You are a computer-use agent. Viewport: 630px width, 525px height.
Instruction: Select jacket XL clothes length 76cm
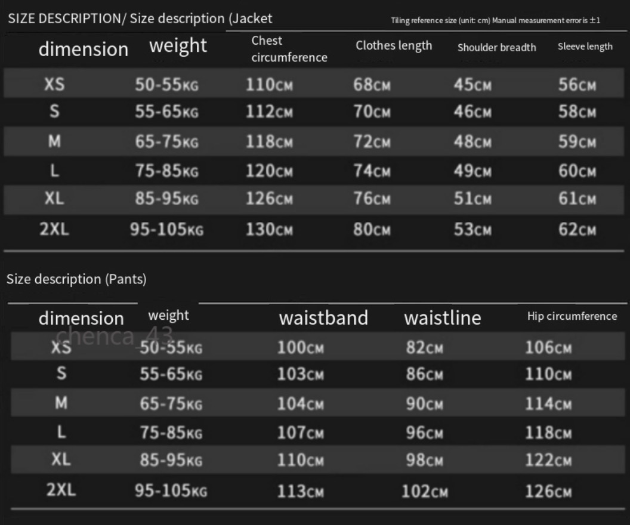pyautogui.click(x=372, y=199)
